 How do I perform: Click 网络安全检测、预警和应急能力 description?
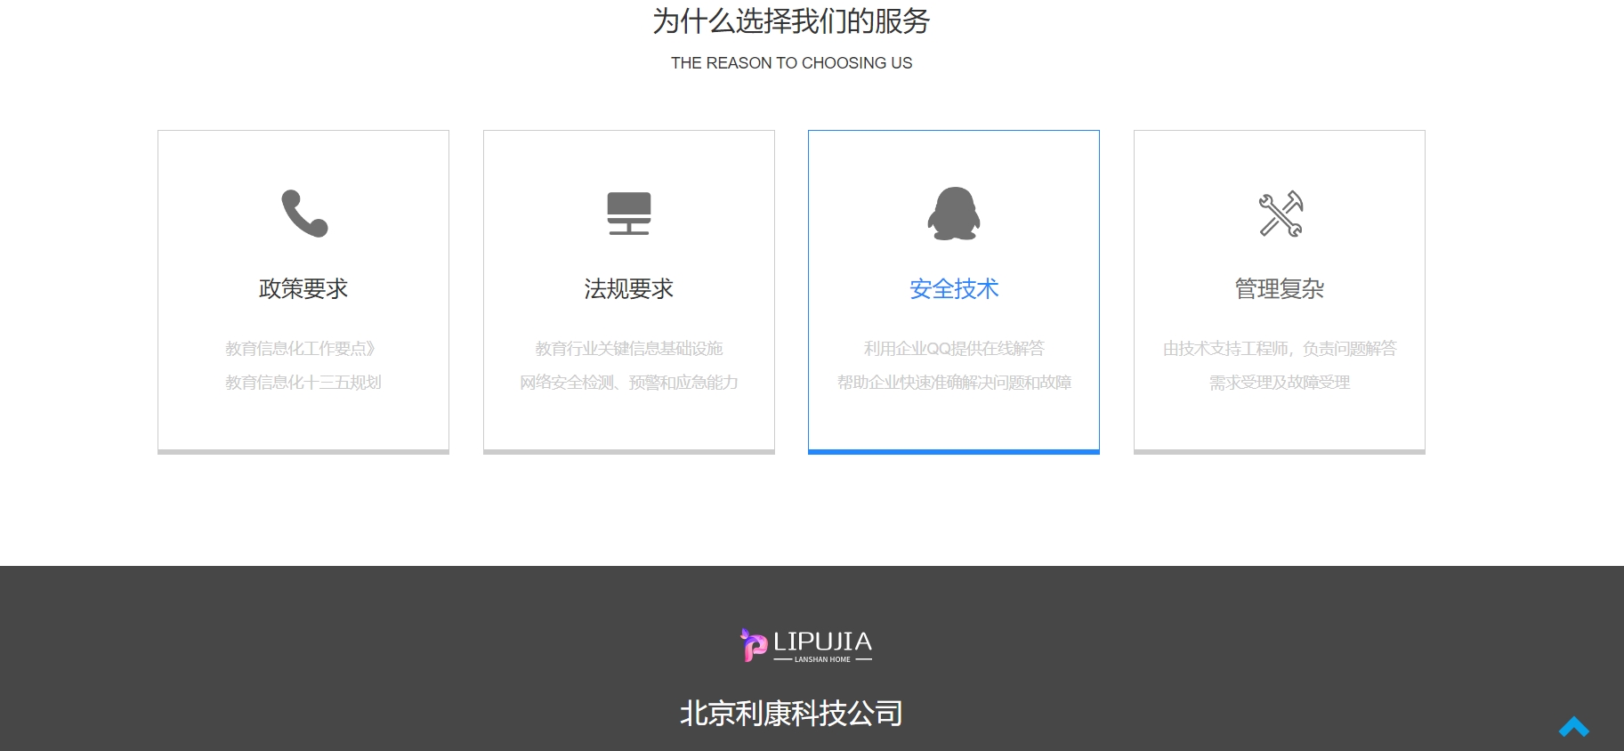(628, 383)
